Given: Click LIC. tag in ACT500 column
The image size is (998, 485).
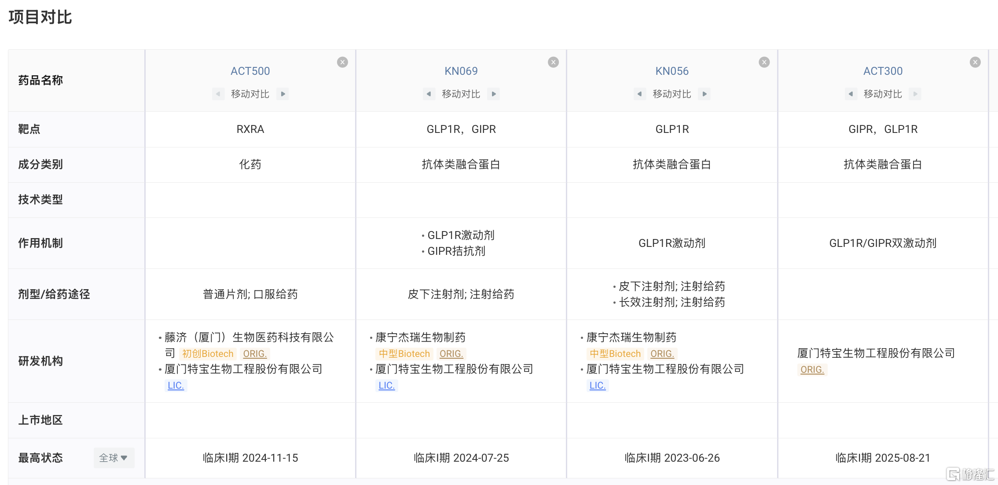Looking at the screenshot, I should point(176,386).
